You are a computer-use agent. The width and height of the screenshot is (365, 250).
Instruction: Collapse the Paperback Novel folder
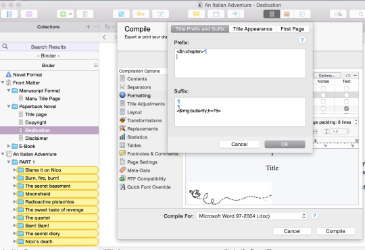(8, 106)
